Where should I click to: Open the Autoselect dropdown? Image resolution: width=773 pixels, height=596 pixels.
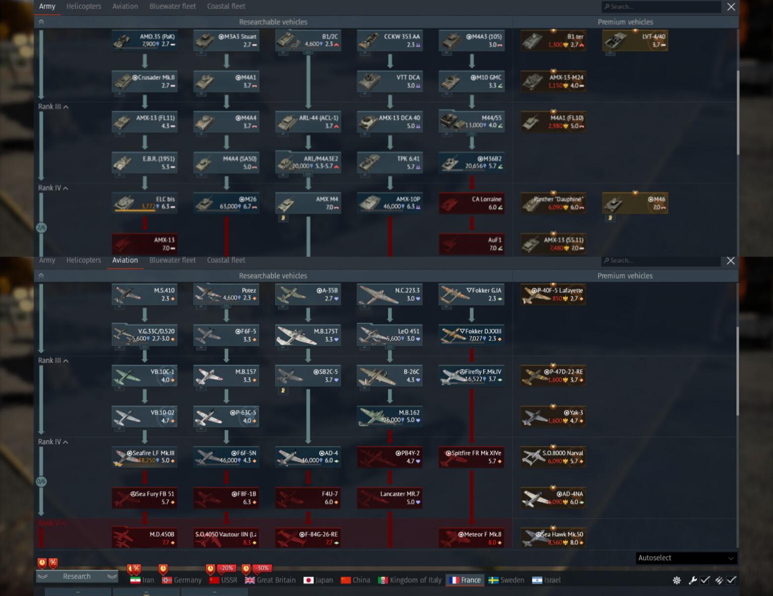pyautogui.click(x=686, y=558)
